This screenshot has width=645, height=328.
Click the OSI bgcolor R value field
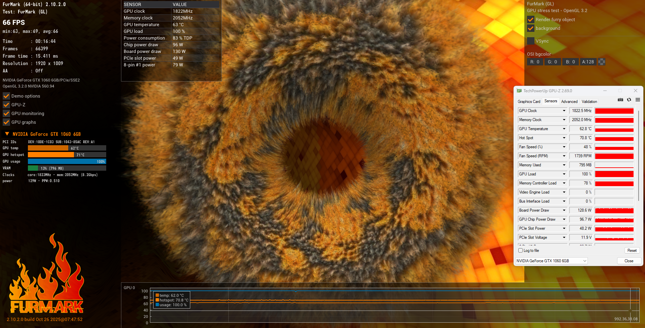point(535,62)
